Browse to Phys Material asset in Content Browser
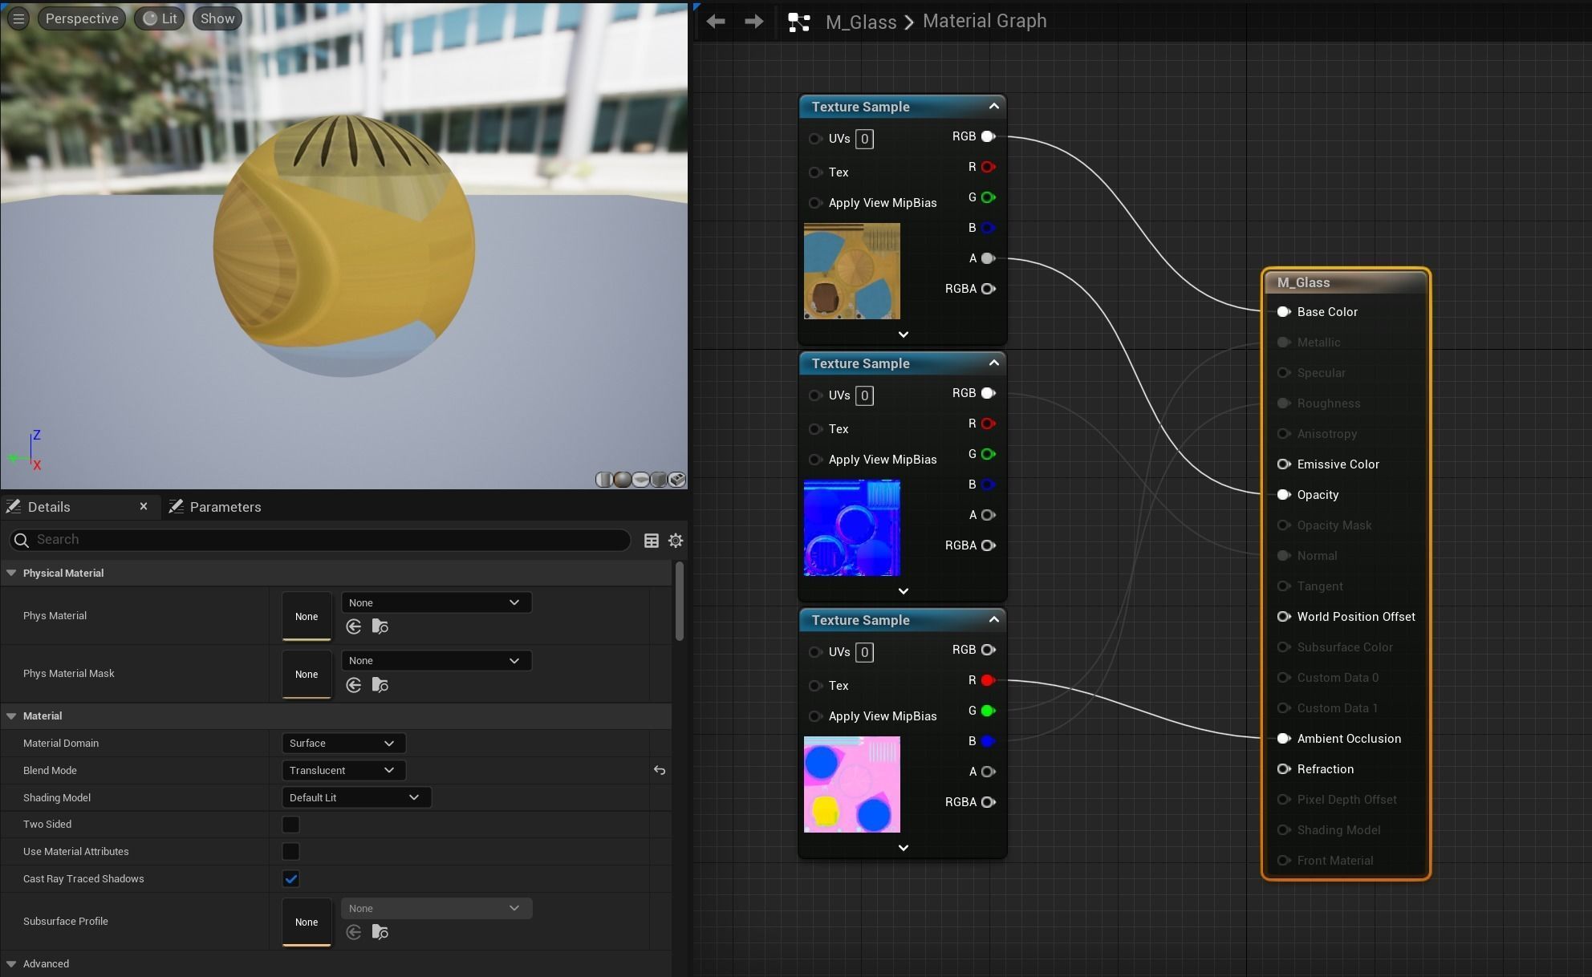The height and width of the screenshot is (977, 1592). [380, 626]
